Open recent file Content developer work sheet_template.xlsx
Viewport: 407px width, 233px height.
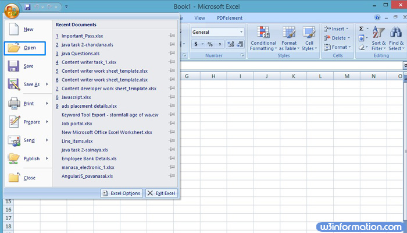pos(109,89)
